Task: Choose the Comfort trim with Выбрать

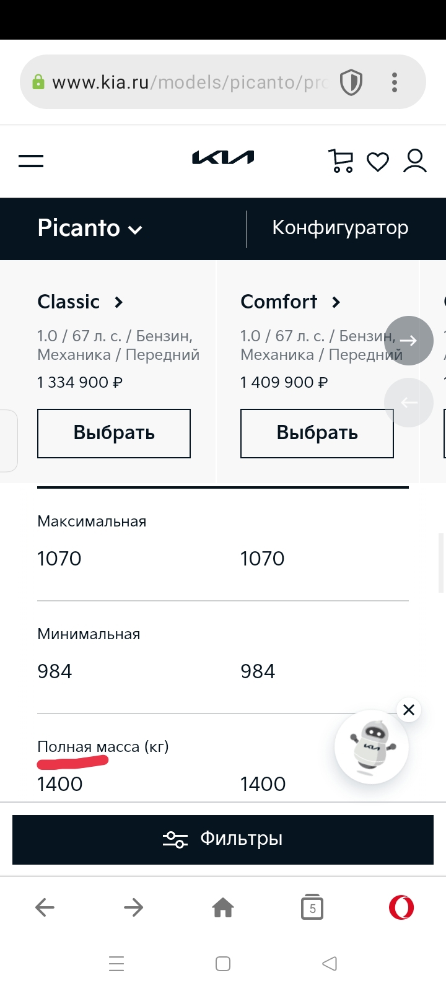Action: click(x=317, y=433)
